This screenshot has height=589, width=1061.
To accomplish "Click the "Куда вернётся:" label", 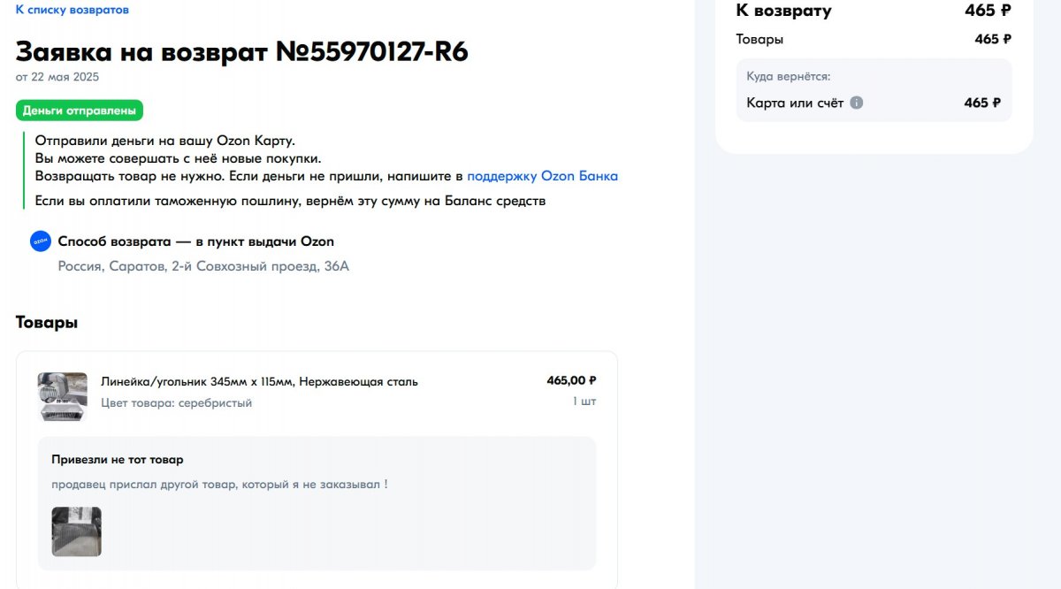I will click(x=788, y=77).
